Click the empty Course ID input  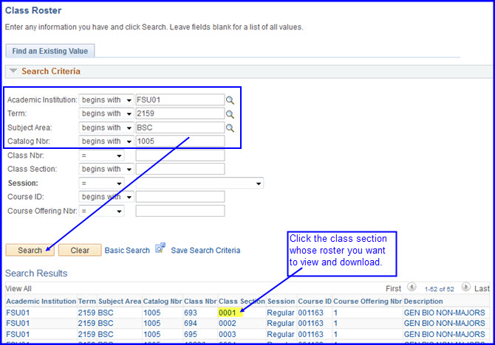(180, 197)
